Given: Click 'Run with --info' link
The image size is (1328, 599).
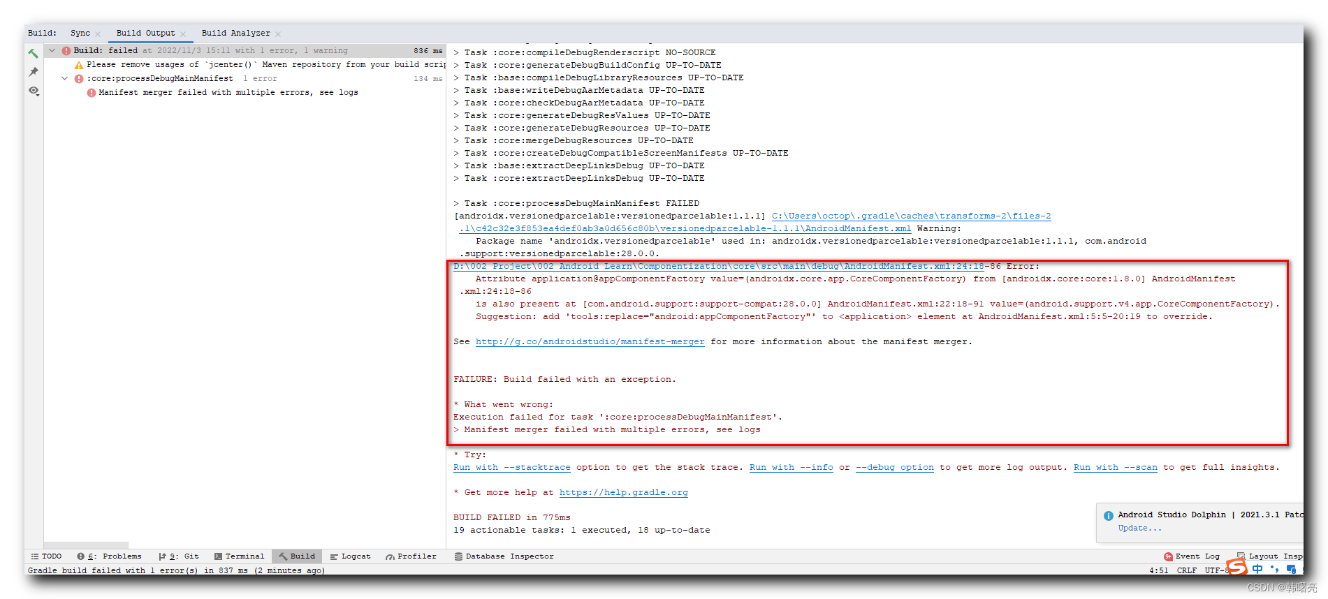Looking at the screenshot, I should tap(791, 467).
